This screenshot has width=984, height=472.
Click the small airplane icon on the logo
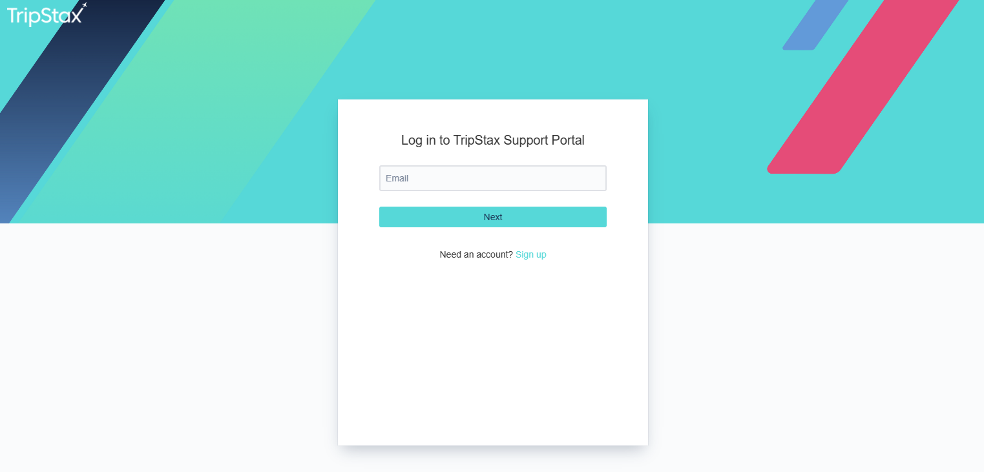83,5
